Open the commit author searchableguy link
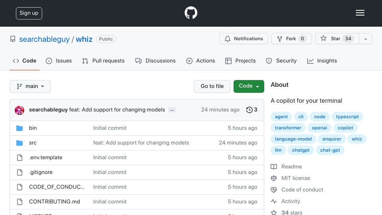Image resolution: width=382 pixels, height=215 pixels. 48,110
